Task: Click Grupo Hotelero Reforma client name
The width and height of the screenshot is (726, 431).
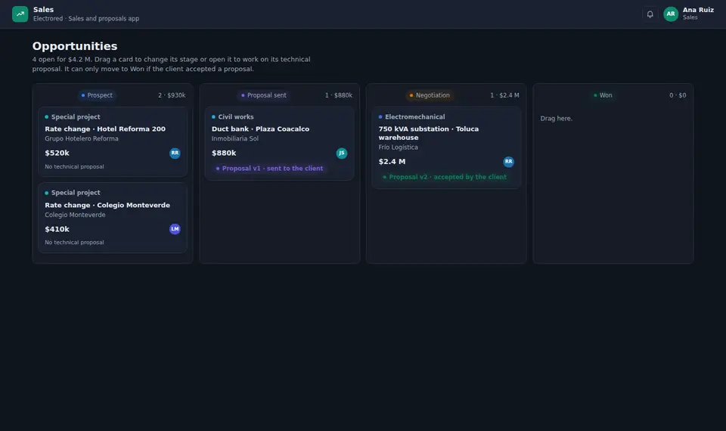Action: coord(82,139)
